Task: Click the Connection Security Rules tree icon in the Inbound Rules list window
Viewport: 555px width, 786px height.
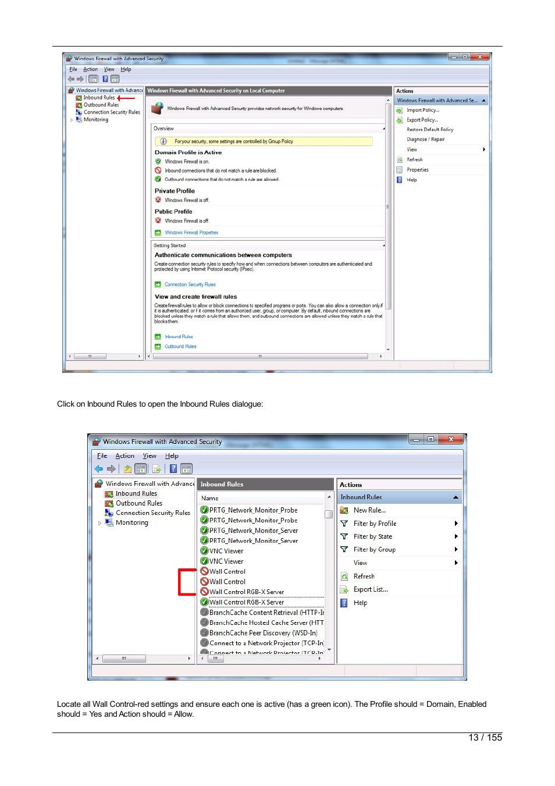Action: click(109, 513)
